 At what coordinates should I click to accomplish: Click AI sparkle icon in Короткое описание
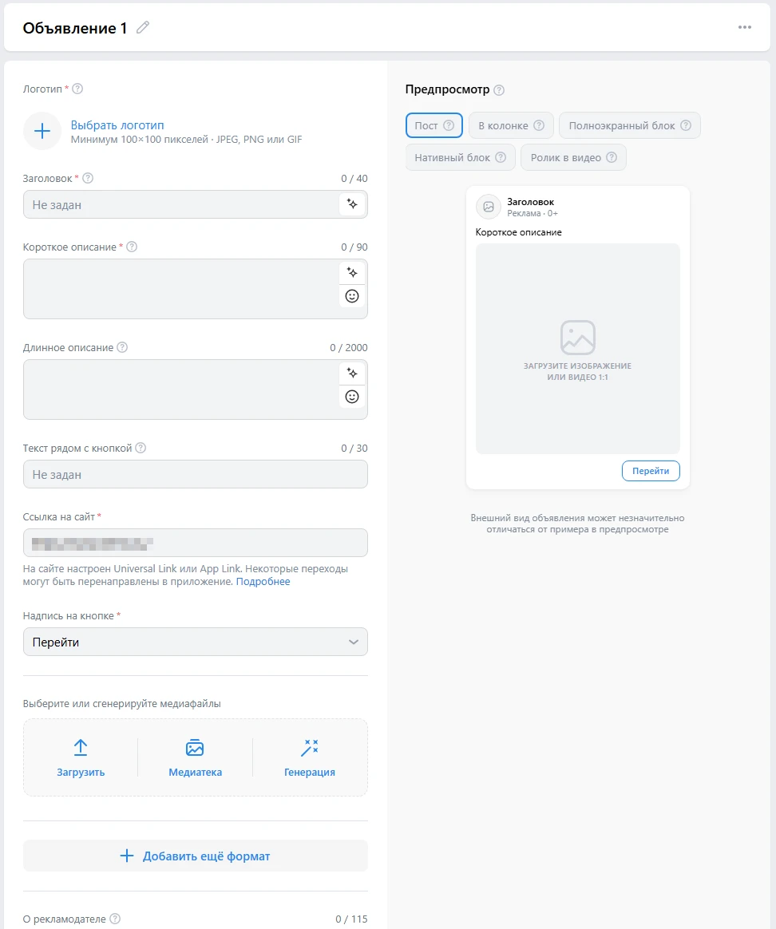click(x=352, y=272)
